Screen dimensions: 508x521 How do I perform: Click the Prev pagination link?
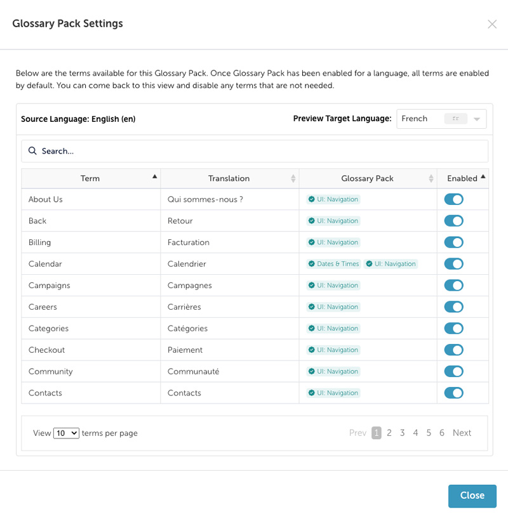tap(358, 433)
